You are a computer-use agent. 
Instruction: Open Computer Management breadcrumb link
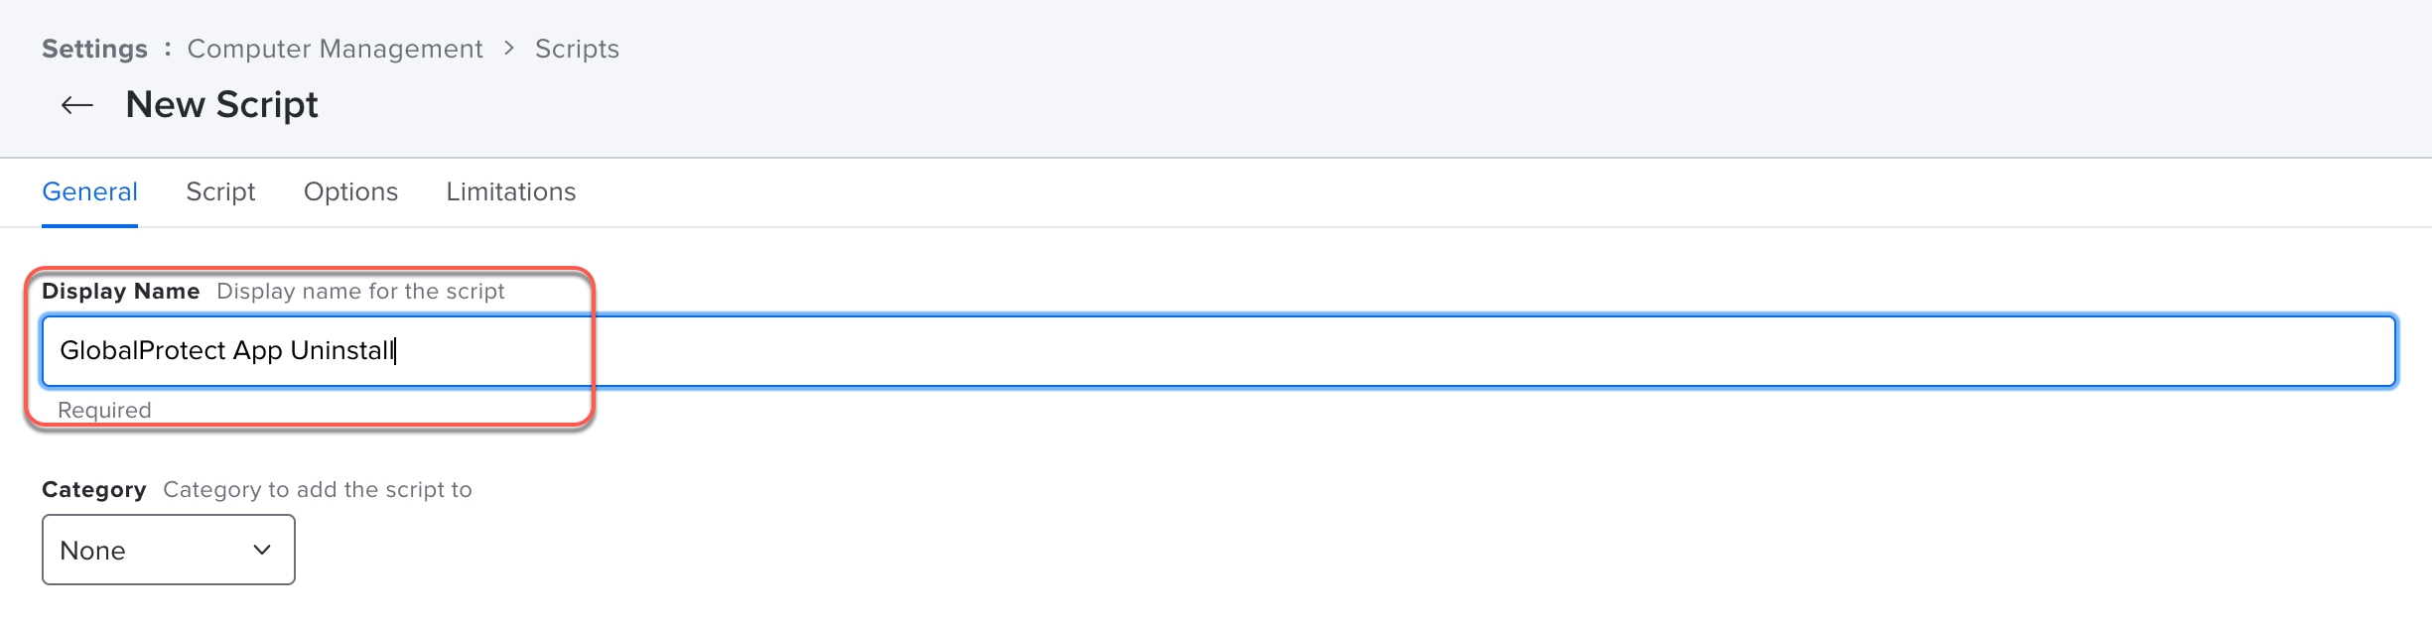point(335,49)
